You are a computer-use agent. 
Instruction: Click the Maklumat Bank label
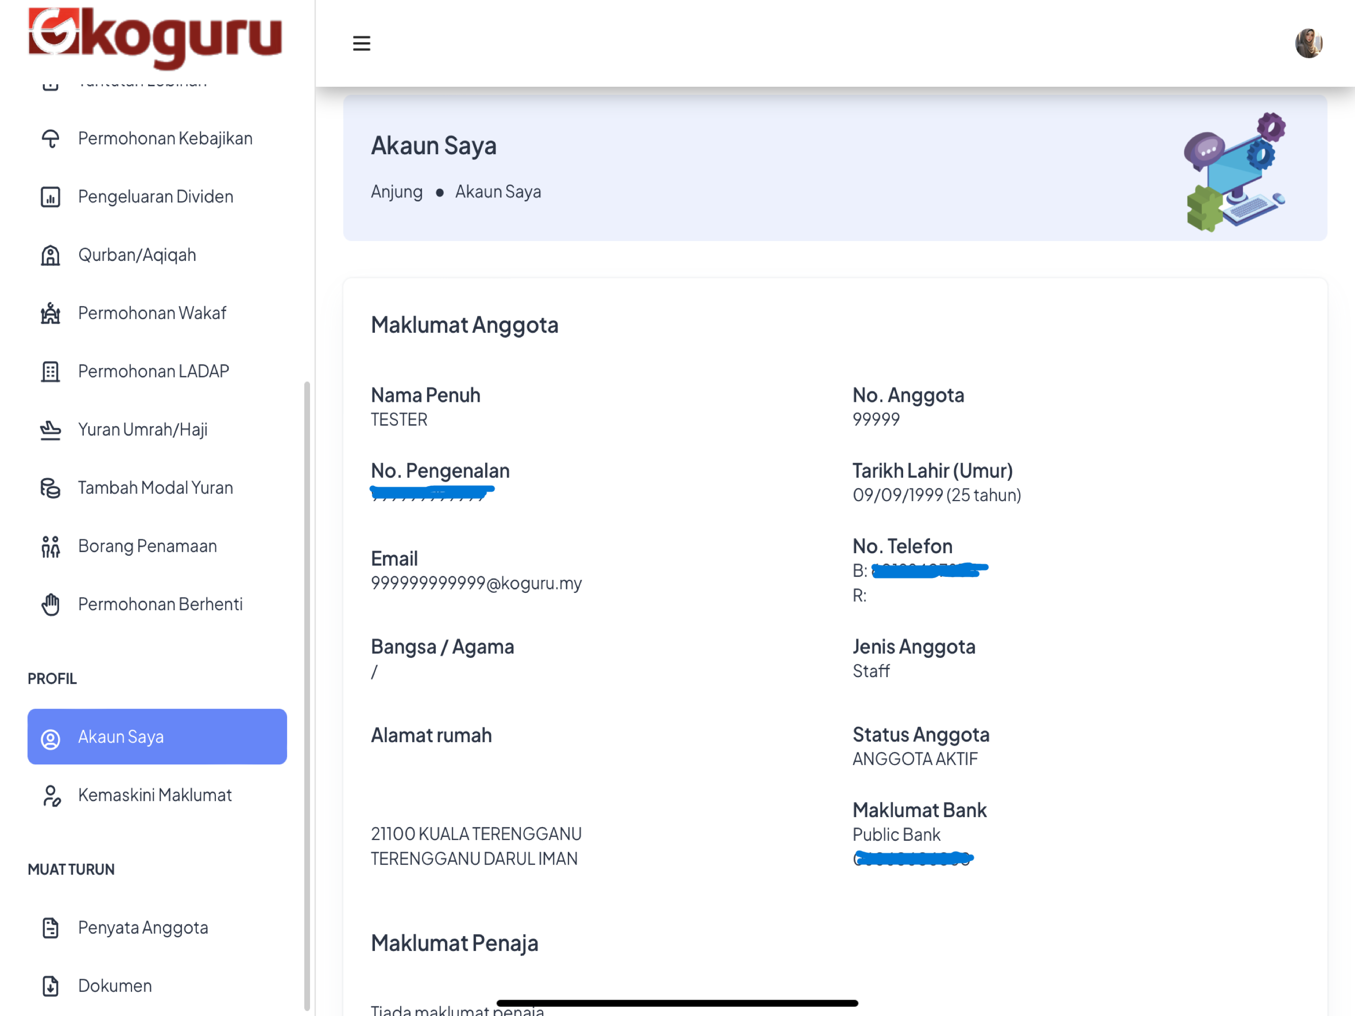[x=920, y=810]
